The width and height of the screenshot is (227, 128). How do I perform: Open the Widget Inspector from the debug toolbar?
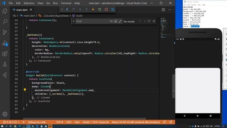pos(113,10)
